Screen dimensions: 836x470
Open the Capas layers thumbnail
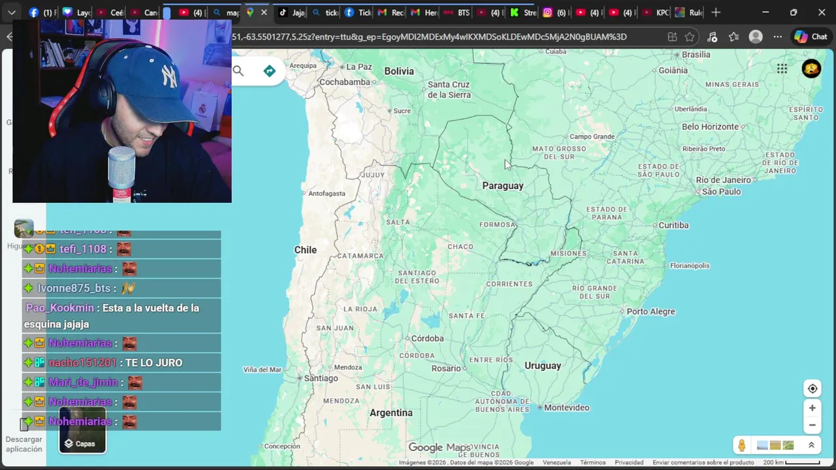(x=82, y=431)
